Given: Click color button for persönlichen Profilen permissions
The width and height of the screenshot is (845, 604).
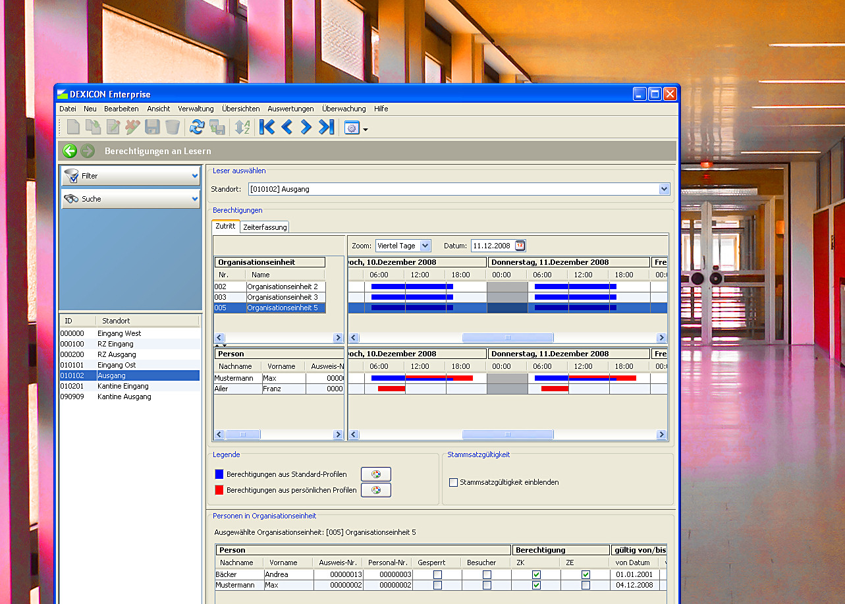Looking at the screenshot, I should [375, 490].
